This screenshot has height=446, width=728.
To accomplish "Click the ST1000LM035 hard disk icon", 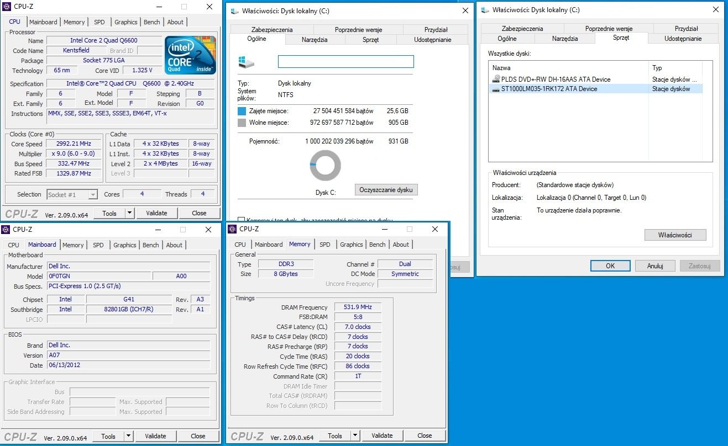I will coord(496,89).
